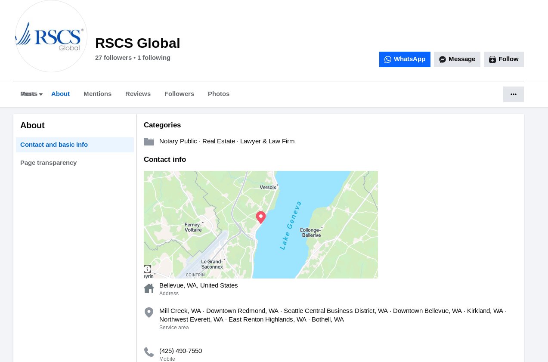Screen dimensions: 548x362
Task: Click the categories folder icon
Action: click(x=149, y=142)
